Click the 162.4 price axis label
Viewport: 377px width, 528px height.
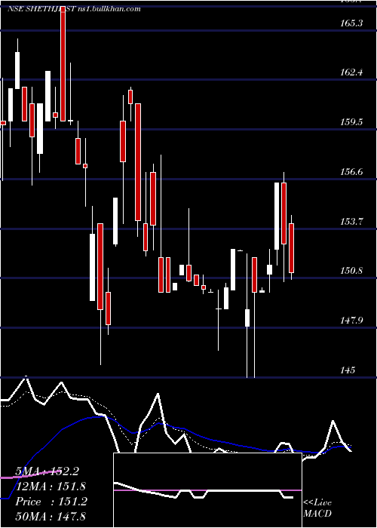pos(351,72)
